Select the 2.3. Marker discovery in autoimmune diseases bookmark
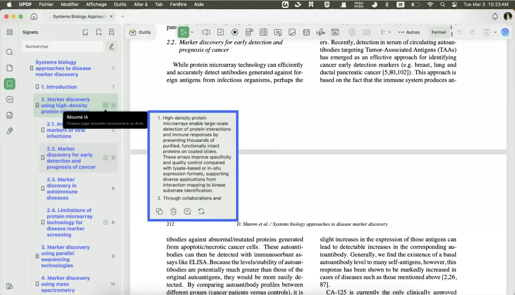515x295 pixels. pyautogui.click(x=62, y=189)
